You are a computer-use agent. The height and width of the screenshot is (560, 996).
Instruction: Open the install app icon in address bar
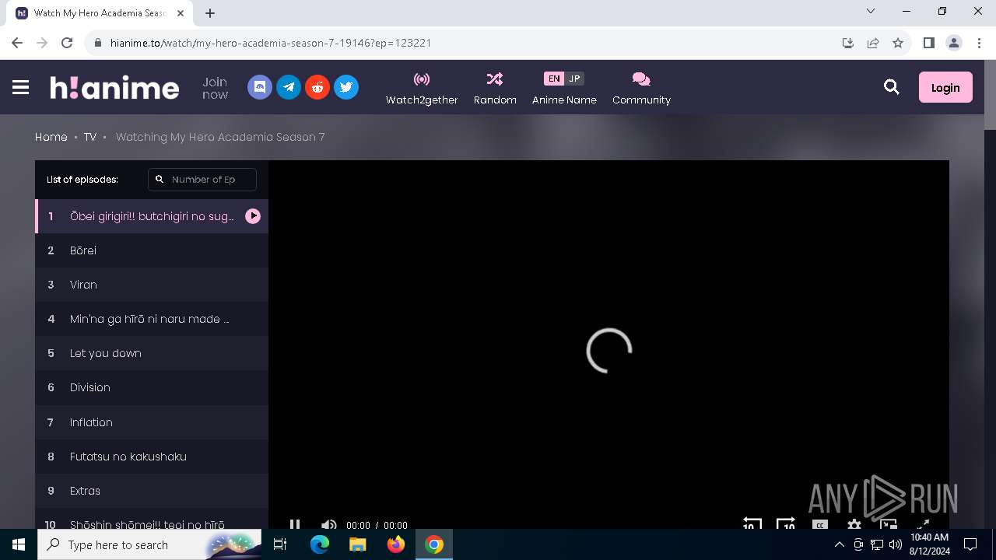coord(848,43)
